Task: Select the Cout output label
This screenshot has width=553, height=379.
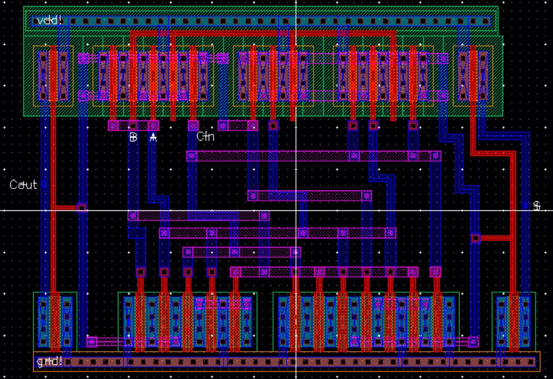Action: [x=23, y=184]
